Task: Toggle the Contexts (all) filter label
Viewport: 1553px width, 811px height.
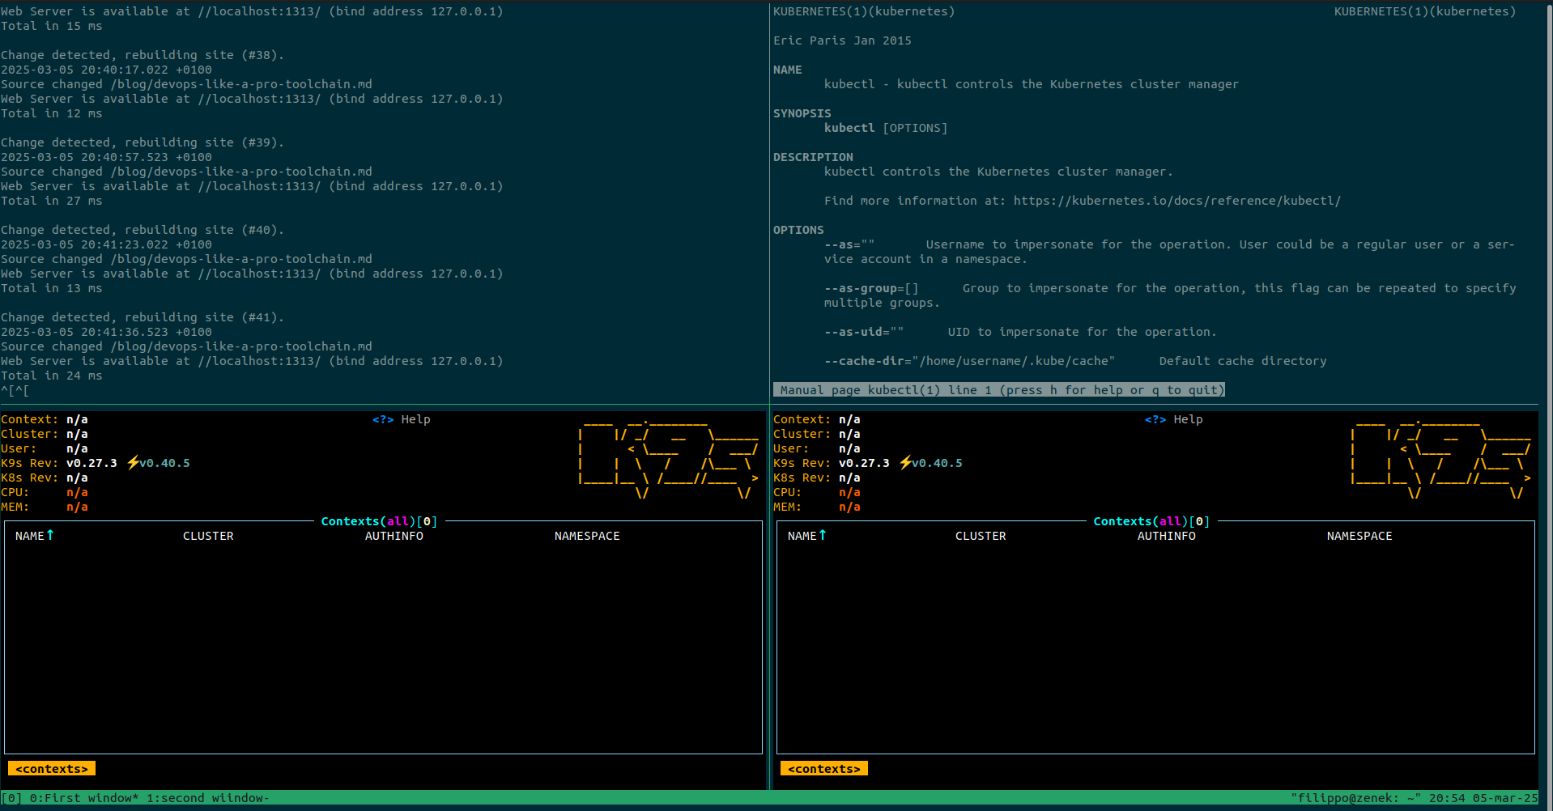Action: tap(378, 521)
